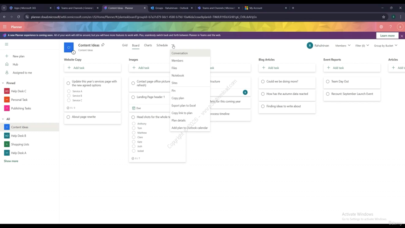This screenshot has height=228, width=405.
Task: Click the pin icon beside Content Ideas title
Action: click(x=103, y=45)
